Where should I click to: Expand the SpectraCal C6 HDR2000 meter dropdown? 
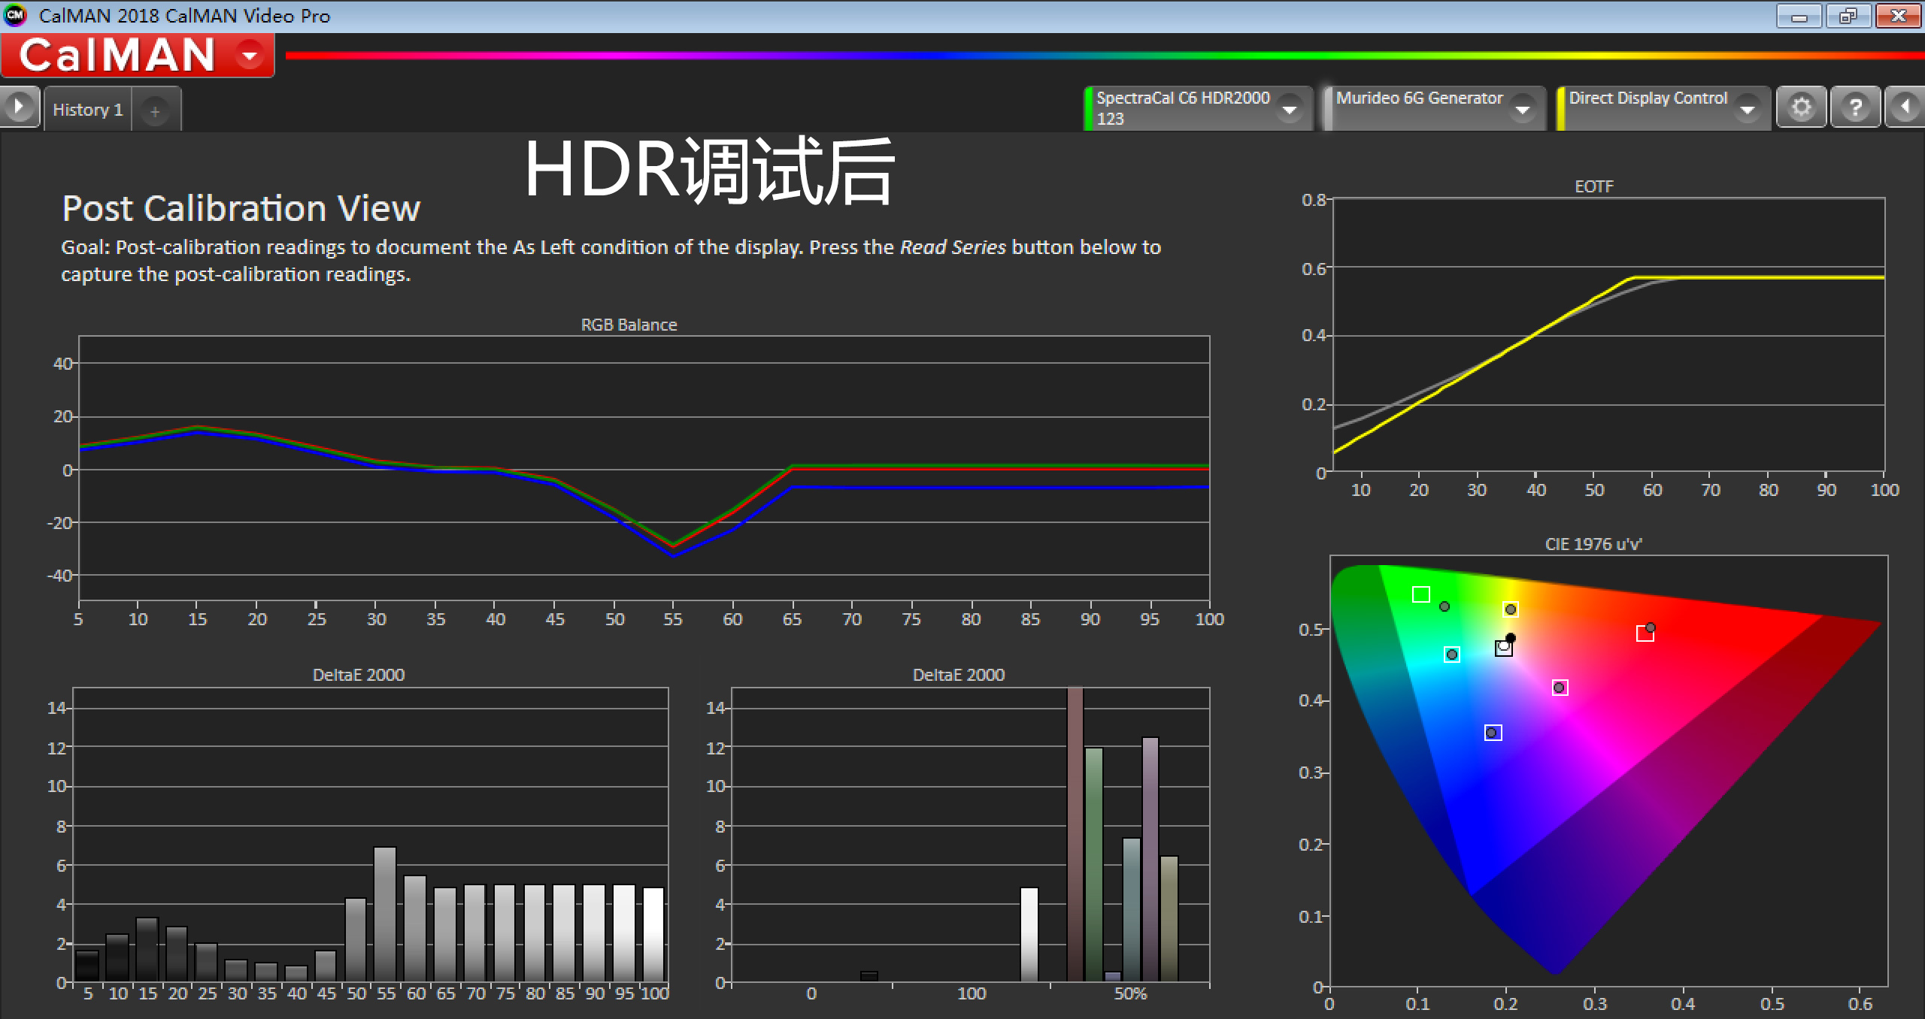[x=1289, y=110]
